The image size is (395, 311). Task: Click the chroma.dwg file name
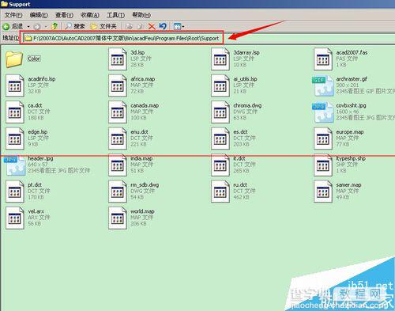[247, 105]
